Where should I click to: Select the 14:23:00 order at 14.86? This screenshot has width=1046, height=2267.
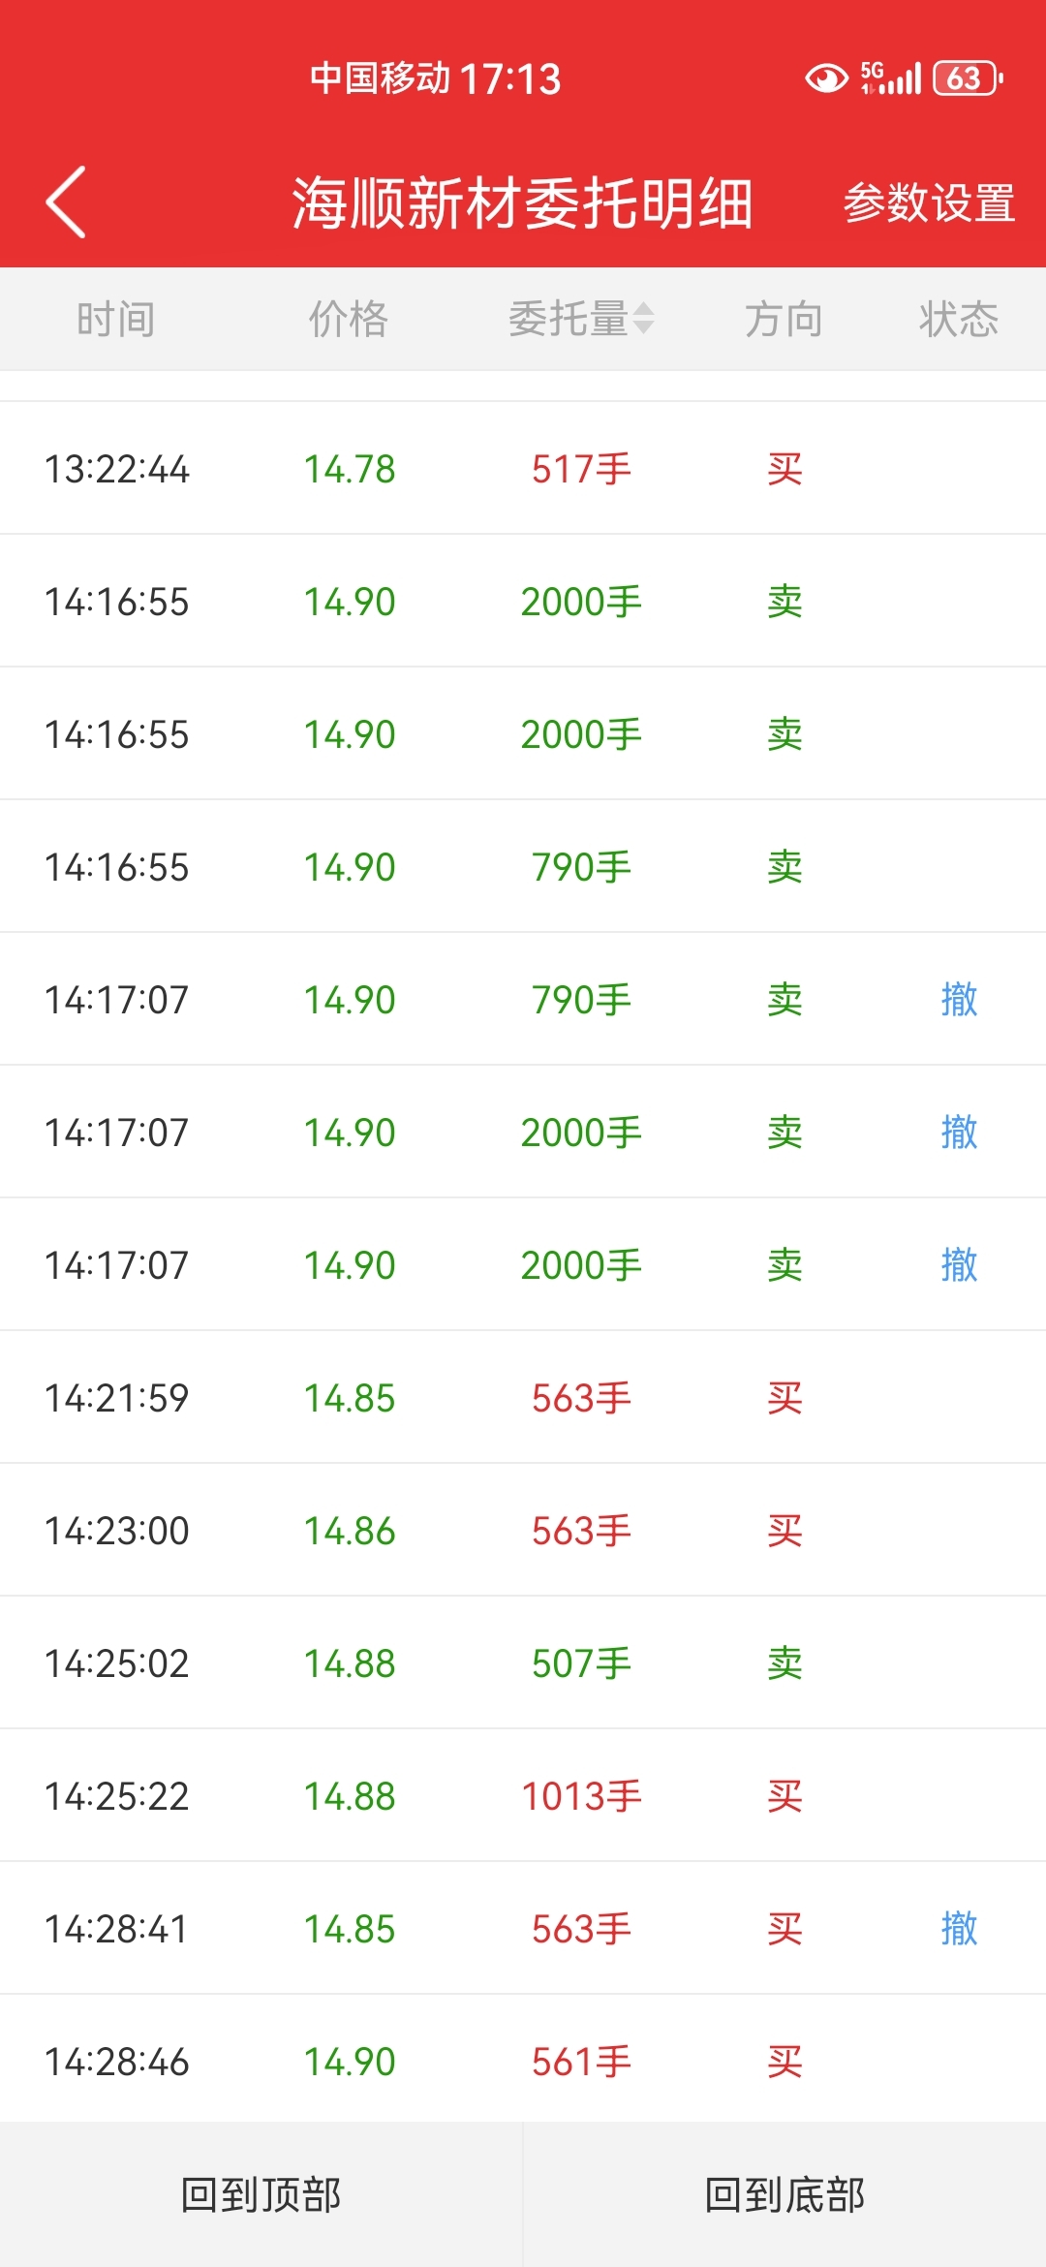tap(523, 1530)
